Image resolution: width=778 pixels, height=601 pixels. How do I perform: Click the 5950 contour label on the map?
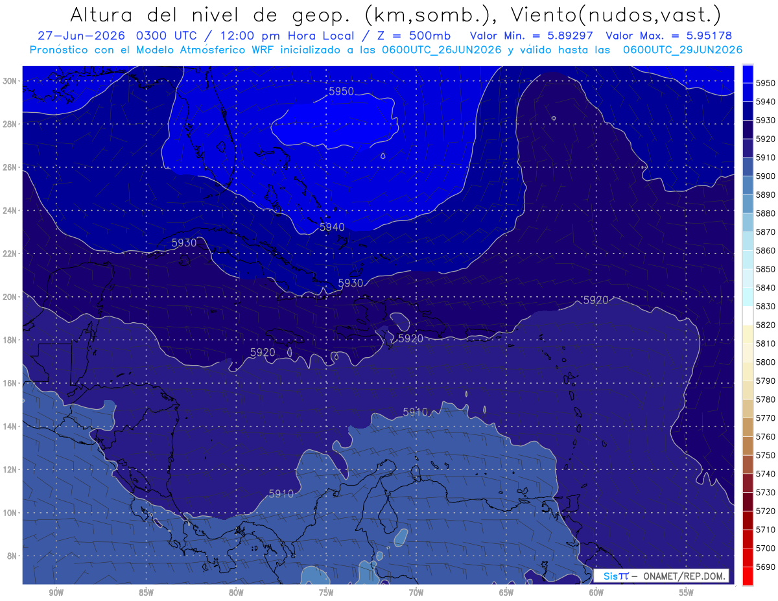tap(342, 91)
